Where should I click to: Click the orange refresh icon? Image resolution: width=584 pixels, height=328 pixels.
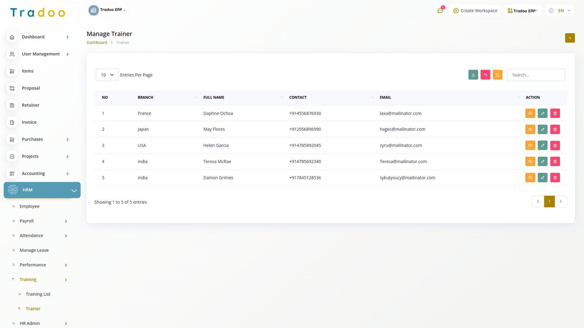[497, 75]
